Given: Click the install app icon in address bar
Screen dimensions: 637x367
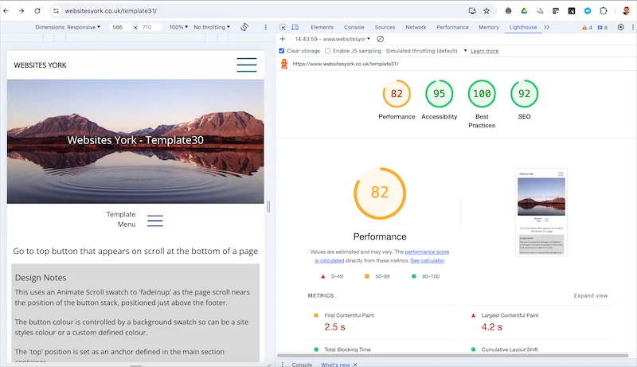Looking at the screenshot, I should click(x=472, y=11).
